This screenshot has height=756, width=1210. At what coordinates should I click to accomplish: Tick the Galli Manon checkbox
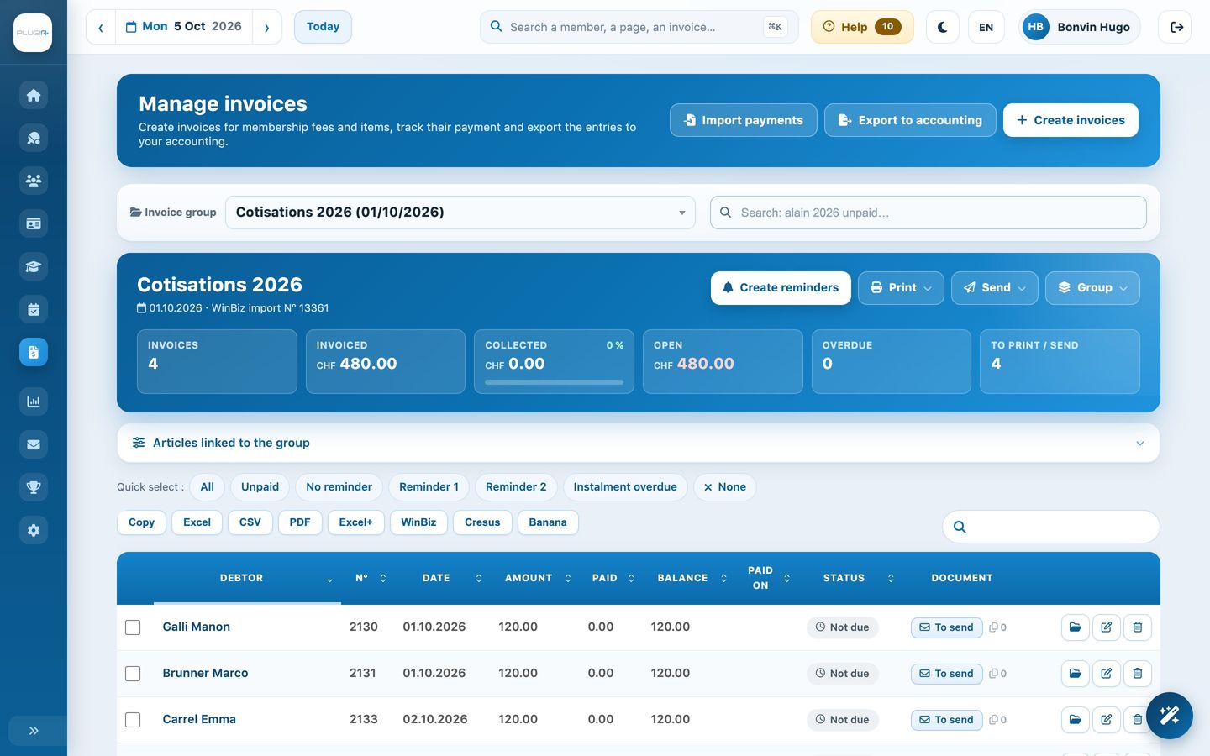coord(133,627)
